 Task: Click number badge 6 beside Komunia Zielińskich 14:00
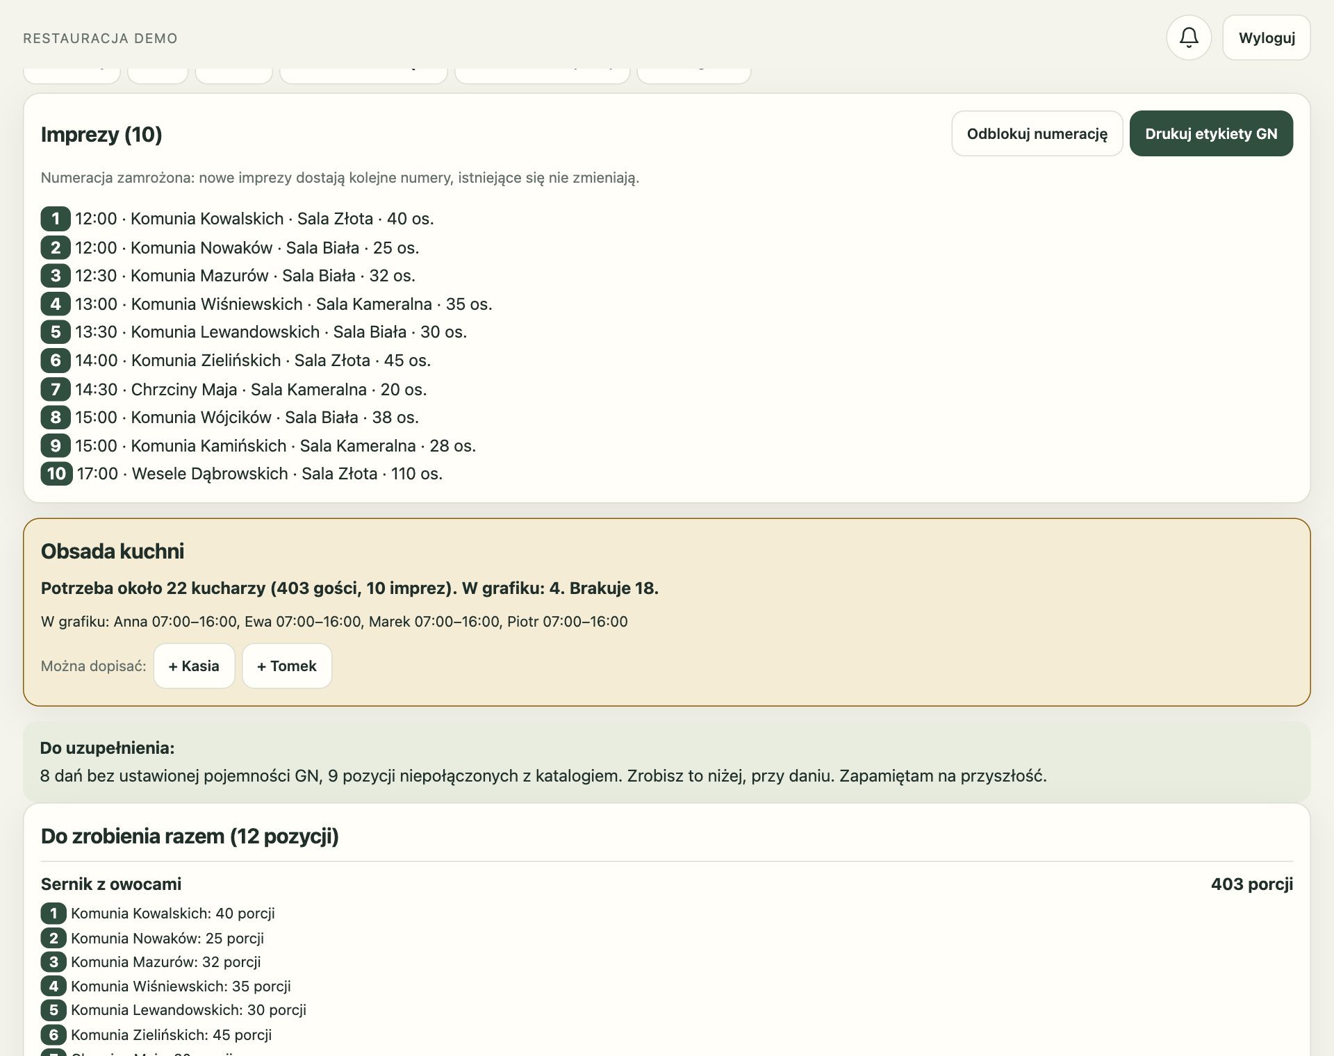(x=56, y=361)
